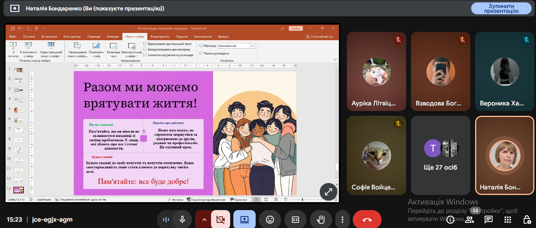Viewport: 536px width, 228px height.
Task: Click Зупинити презентацію button
Action: [x=501, y=8]
